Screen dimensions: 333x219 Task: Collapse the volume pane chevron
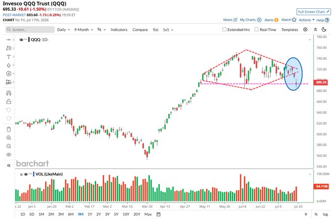point(310,174)
